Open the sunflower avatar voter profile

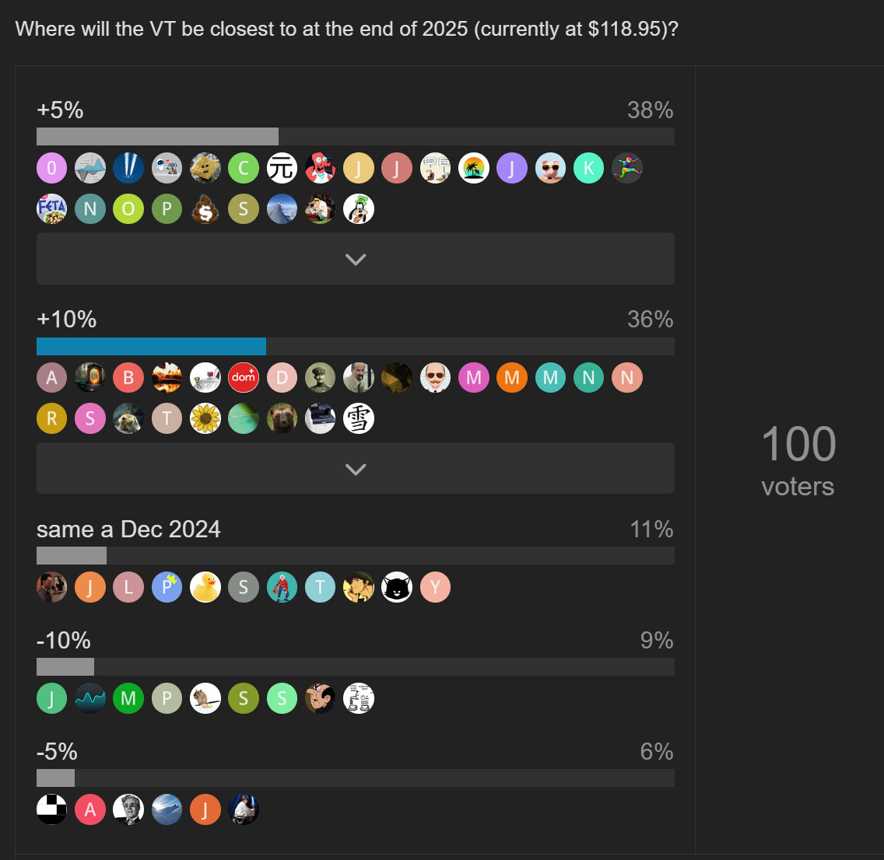pos(205,419)
